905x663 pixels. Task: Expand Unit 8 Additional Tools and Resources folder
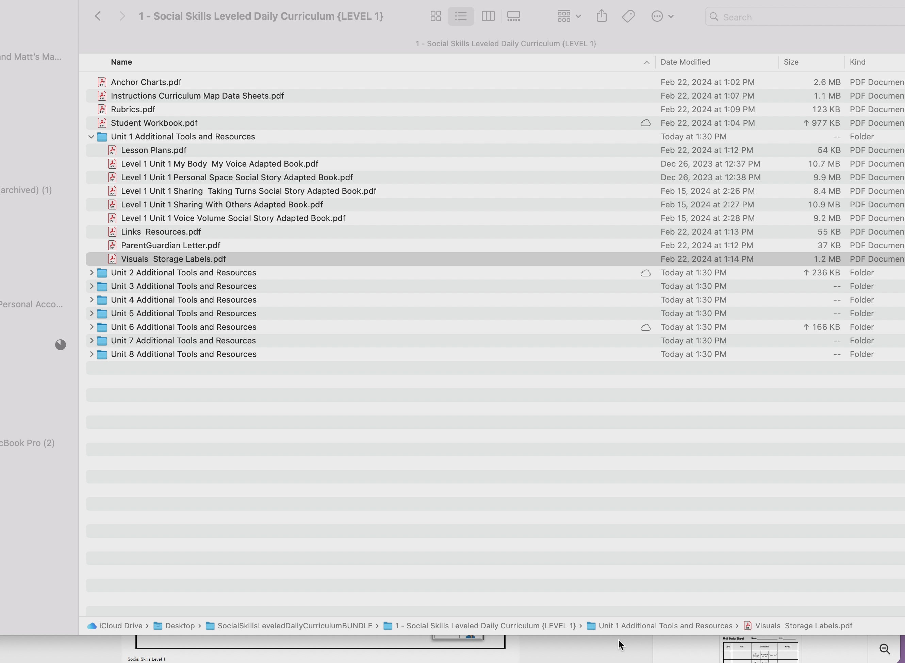coord(91,354)
